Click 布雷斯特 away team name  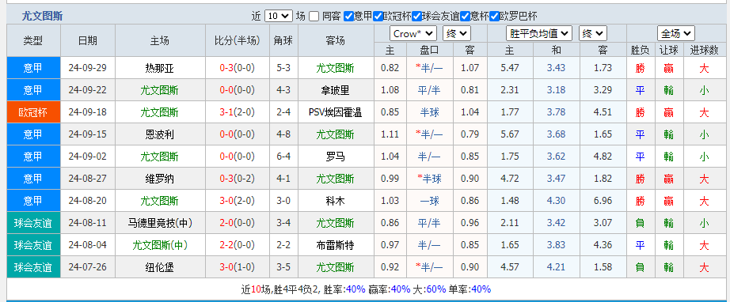(335, 245)
